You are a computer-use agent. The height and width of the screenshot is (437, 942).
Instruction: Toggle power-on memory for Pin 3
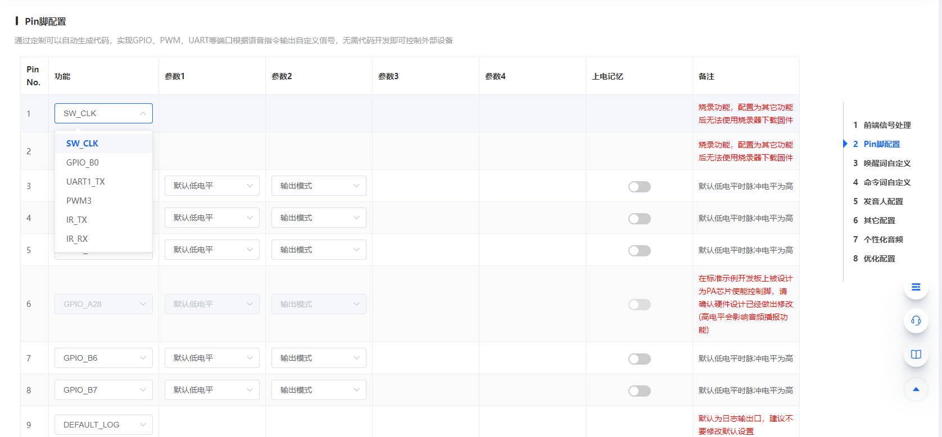coord(639,187)
